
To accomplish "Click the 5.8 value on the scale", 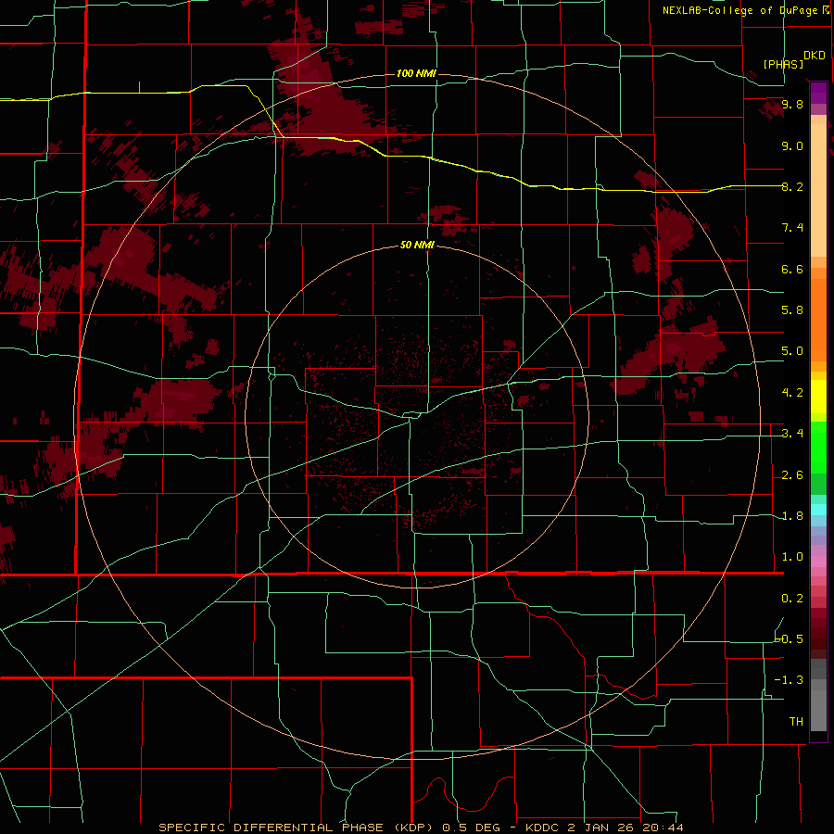I will [792, 310].
